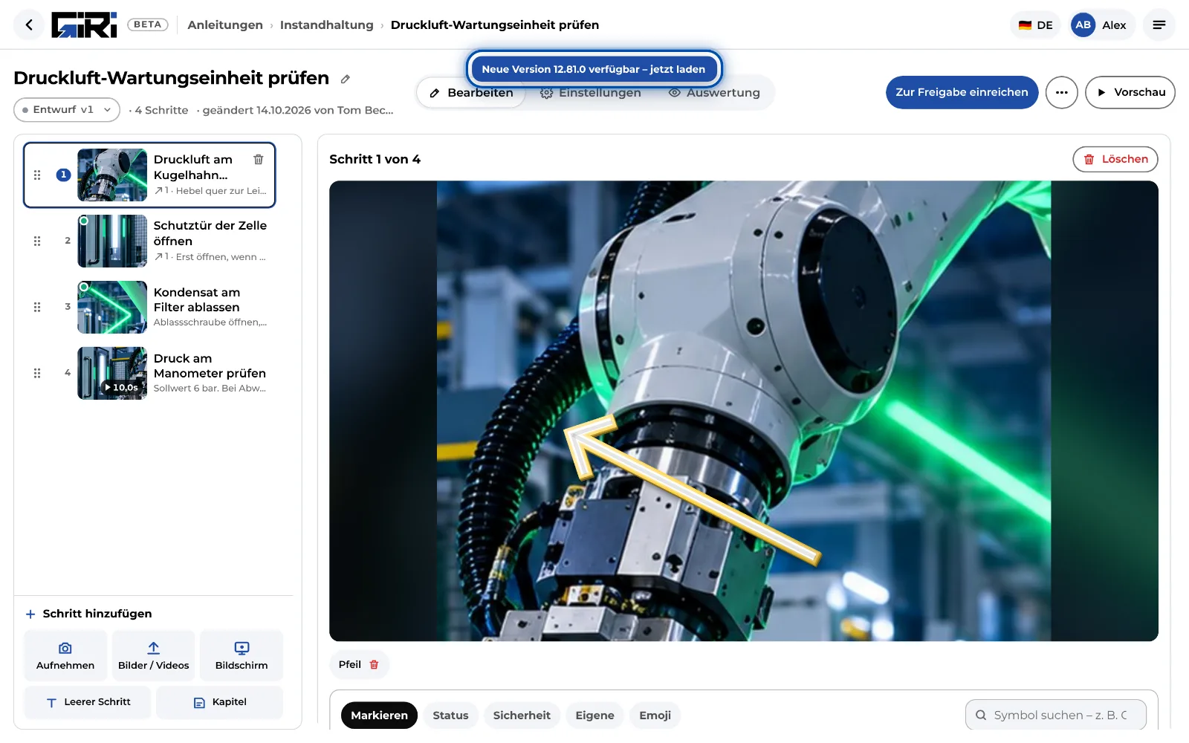Image resolution: width=1189 pixels, height=743 pixels.
Task: Select the Kondensat am Filter ablassen thumbnail
Action: tap(112, 307)
